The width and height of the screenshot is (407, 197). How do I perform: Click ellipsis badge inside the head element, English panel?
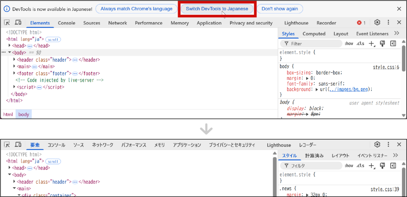30,46
